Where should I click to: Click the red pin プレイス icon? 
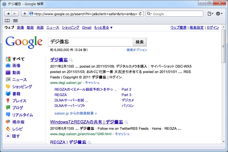(8, 101)
